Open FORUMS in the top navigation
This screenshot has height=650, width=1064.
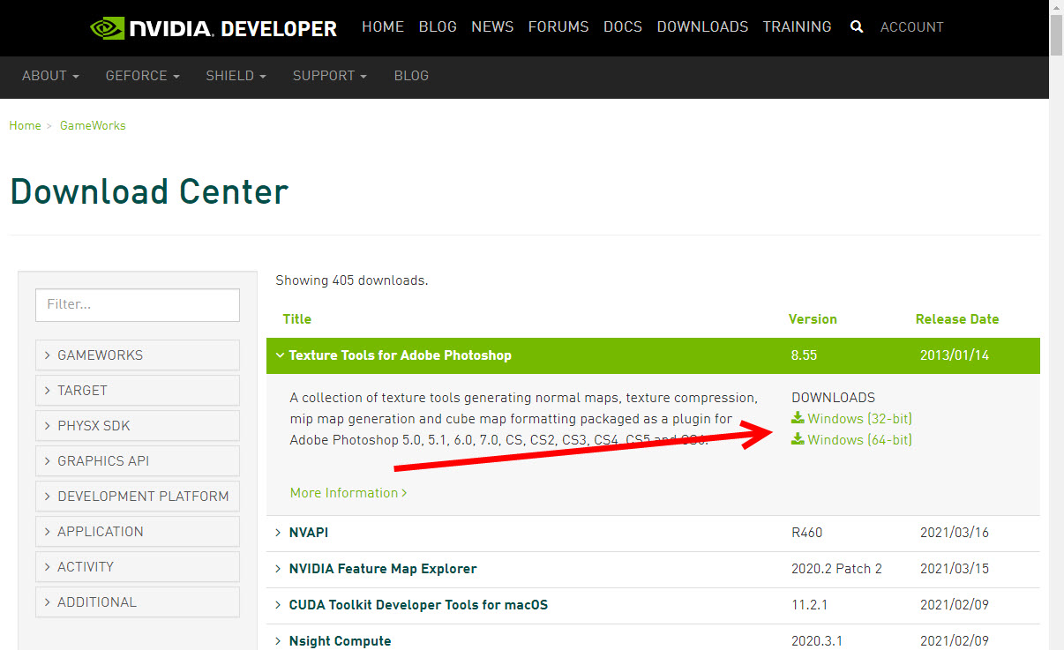(x=558, y=27)
